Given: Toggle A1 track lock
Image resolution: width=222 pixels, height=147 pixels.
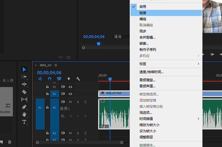Looking at the screenshot, I should [x=47, y=107].
